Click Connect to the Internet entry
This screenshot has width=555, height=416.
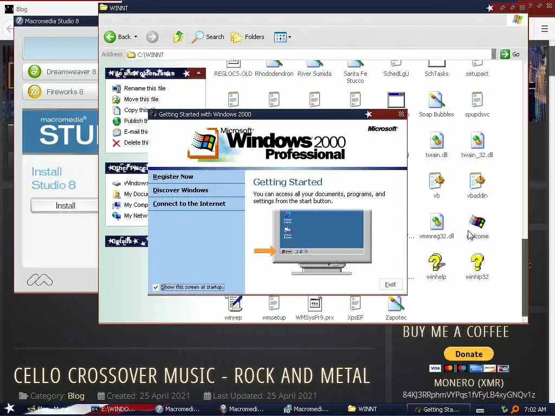coord(189,204)
